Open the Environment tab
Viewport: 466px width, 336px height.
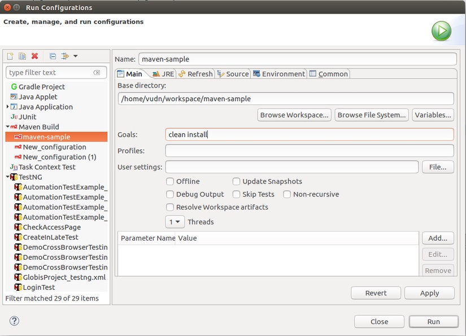tap(279, 74)
